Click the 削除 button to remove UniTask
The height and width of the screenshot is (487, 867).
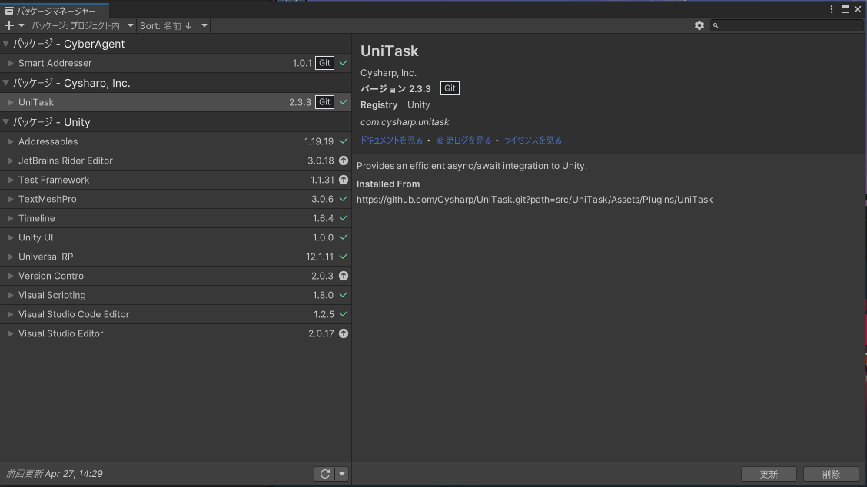click(831, 474)
